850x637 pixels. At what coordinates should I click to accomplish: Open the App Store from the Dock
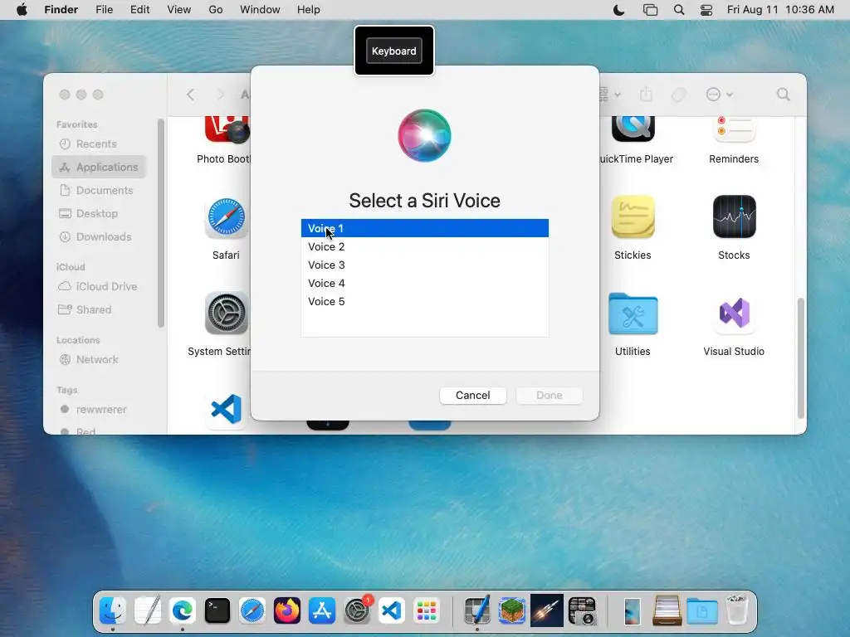coord(322,611)
